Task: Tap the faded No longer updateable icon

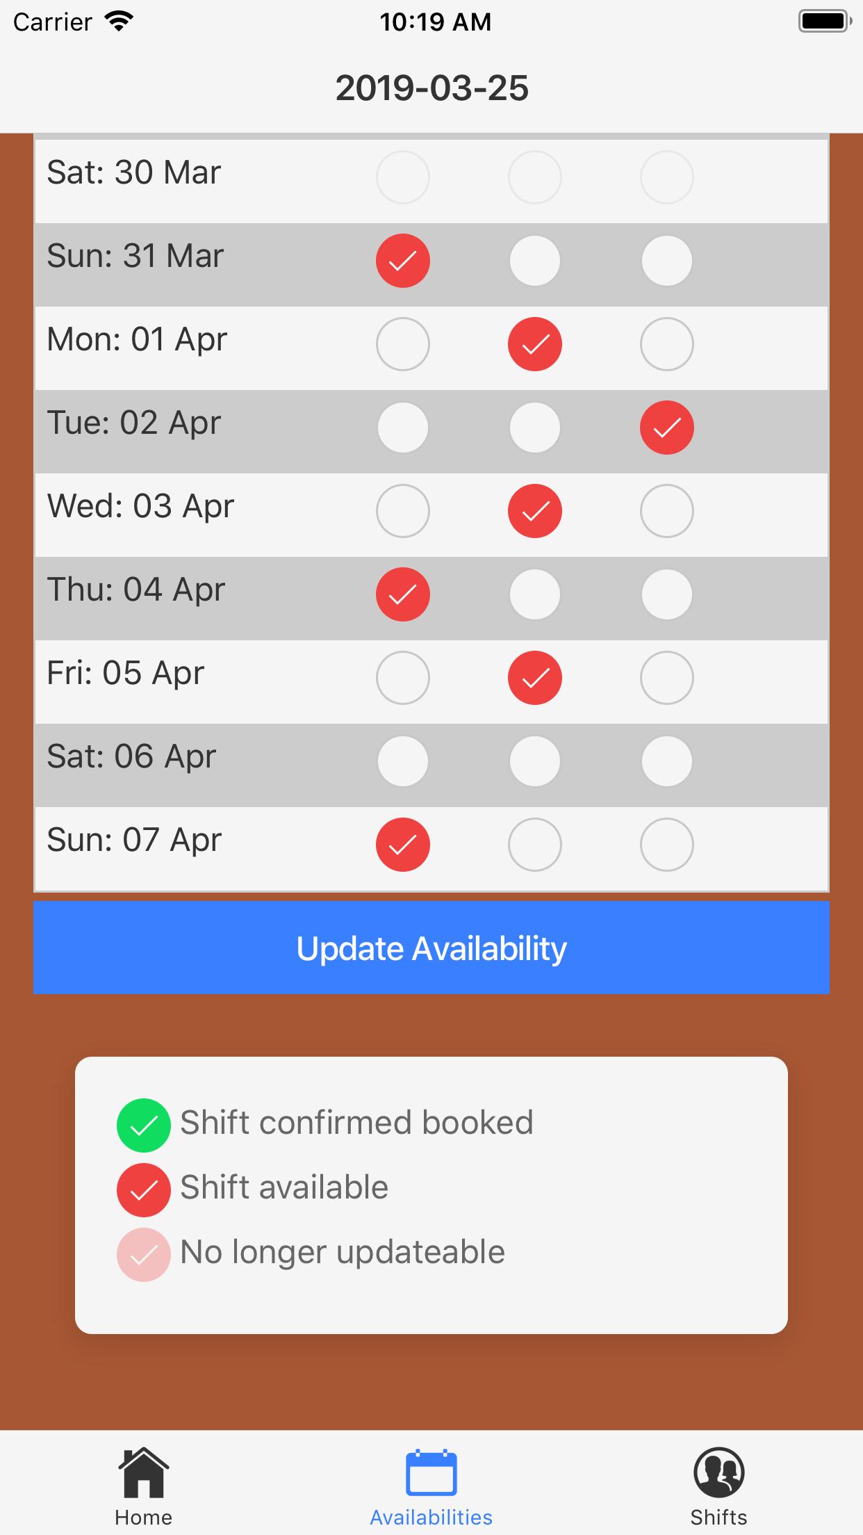Action: (x=144, y=1255)
